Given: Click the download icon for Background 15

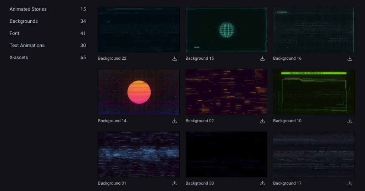Looking at the screenshot, I should pyautogui.click(x=262, y=59).
